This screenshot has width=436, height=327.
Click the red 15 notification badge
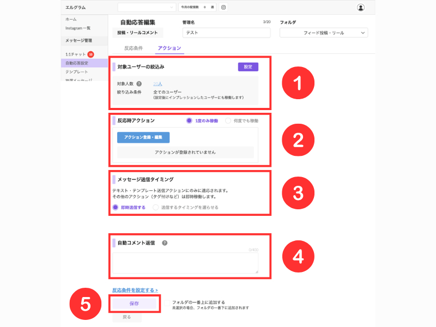(x=90, y=54)
